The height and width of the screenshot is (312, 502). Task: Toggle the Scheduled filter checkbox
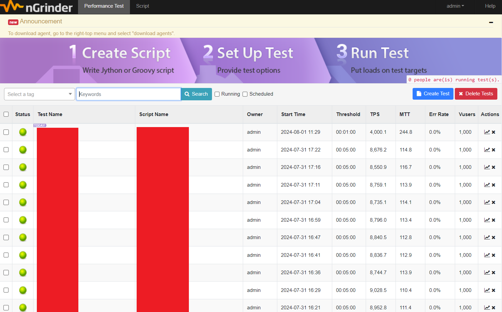pyautogui.click(x=245, y=94)
